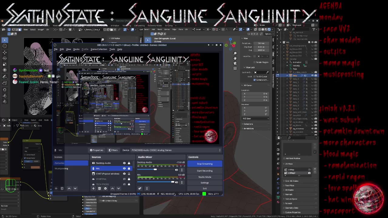The image size is (388, 218).
Task: Open advanced audio properties gears icon
Action: 140,188
